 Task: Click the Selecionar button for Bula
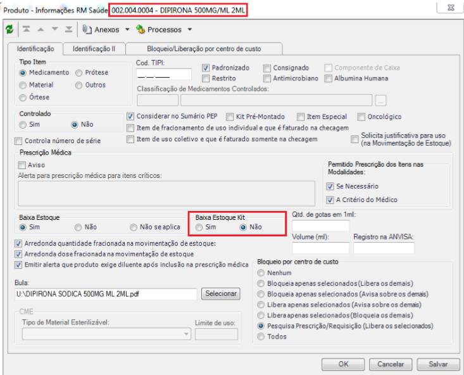point(221,293)
